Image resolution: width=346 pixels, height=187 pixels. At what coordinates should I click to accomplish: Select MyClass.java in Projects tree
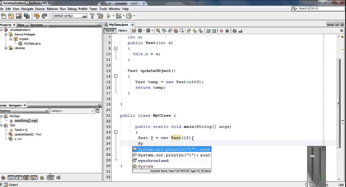click(29, 44)
